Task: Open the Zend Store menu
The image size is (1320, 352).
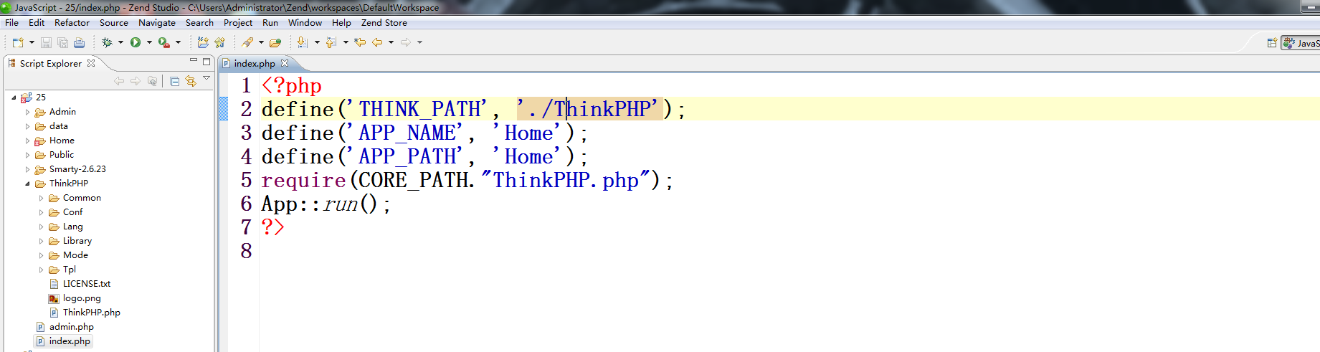Action: coord(384,23)
